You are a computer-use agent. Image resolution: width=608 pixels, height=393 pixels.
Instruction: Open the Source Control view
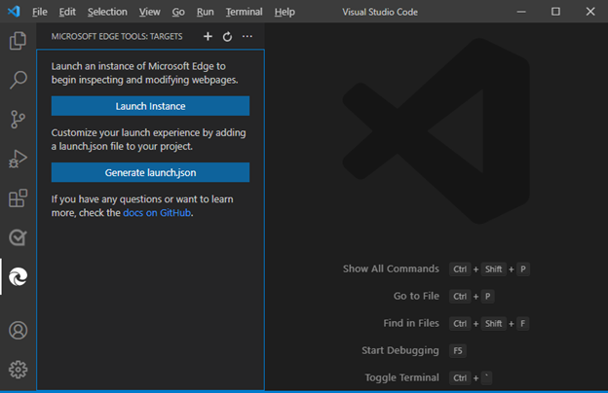click(18, 120)
